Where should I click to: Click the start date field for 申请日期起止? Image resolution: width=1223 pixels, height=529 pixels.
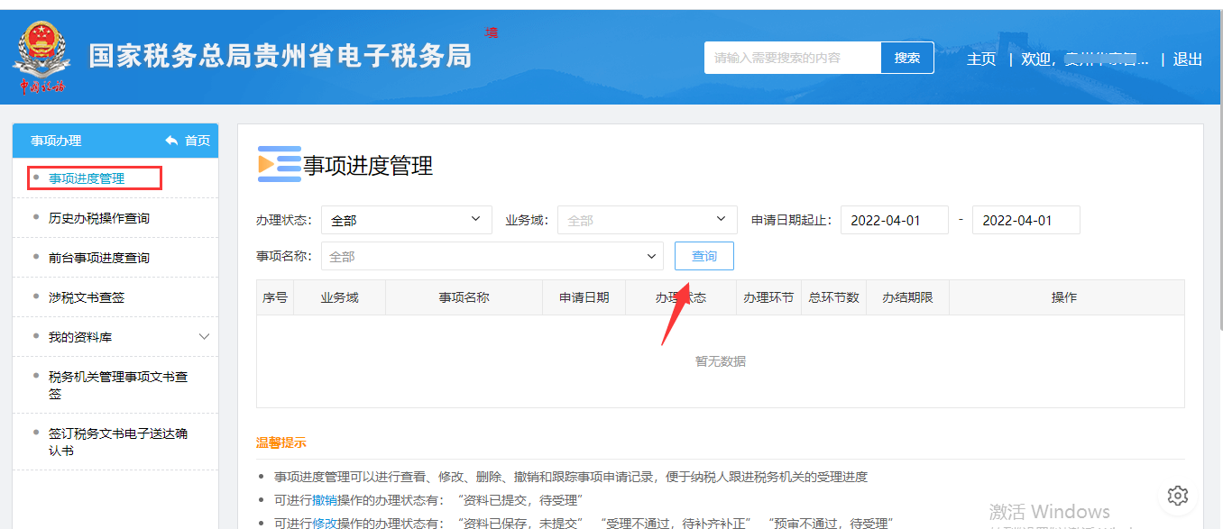pyautogui.click(x=894, y=220)
